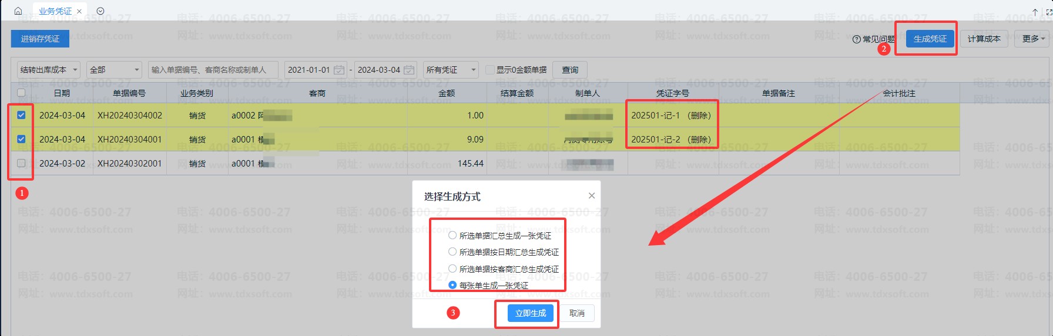Screen dimensions: 1053x336
Task: Click the 生成凭证 button
Action: [x=930, y=39]
